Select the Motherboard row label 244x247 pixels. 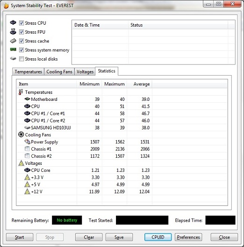(x=44, y=99)
